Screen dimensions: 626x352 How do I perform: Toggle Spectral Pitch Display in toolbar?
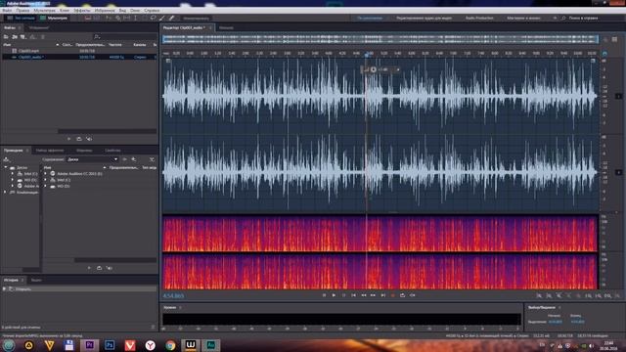(97, 18)
